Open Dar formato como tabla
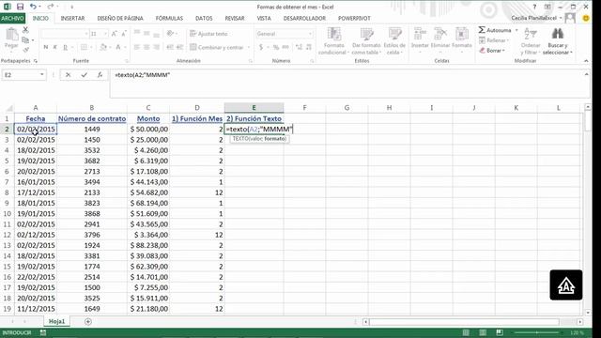The width and height of the screenshot is (601, 338). tap(366, 41)
